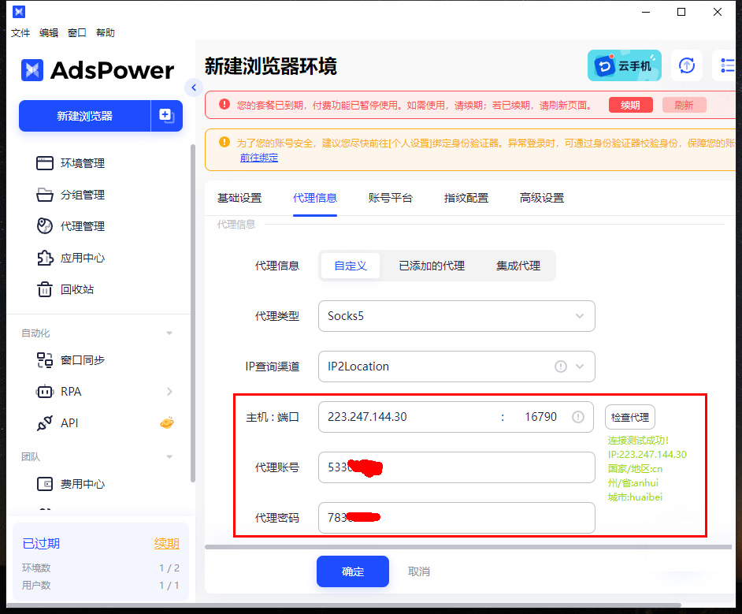
Task: Click the form's horizontal scrollbar
Action: pos(469,547)
